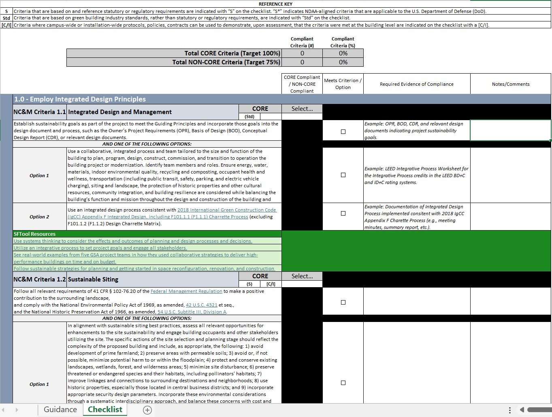The image size is (552, 417).
Task: Go to next sheet tab arrow
Action: (x=17, y=410)
